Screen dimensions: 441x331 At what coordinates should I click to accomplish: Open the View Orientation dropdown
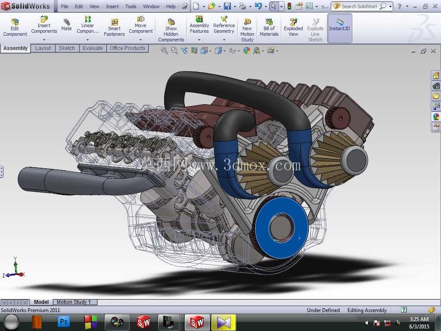(x=206, y=51)
